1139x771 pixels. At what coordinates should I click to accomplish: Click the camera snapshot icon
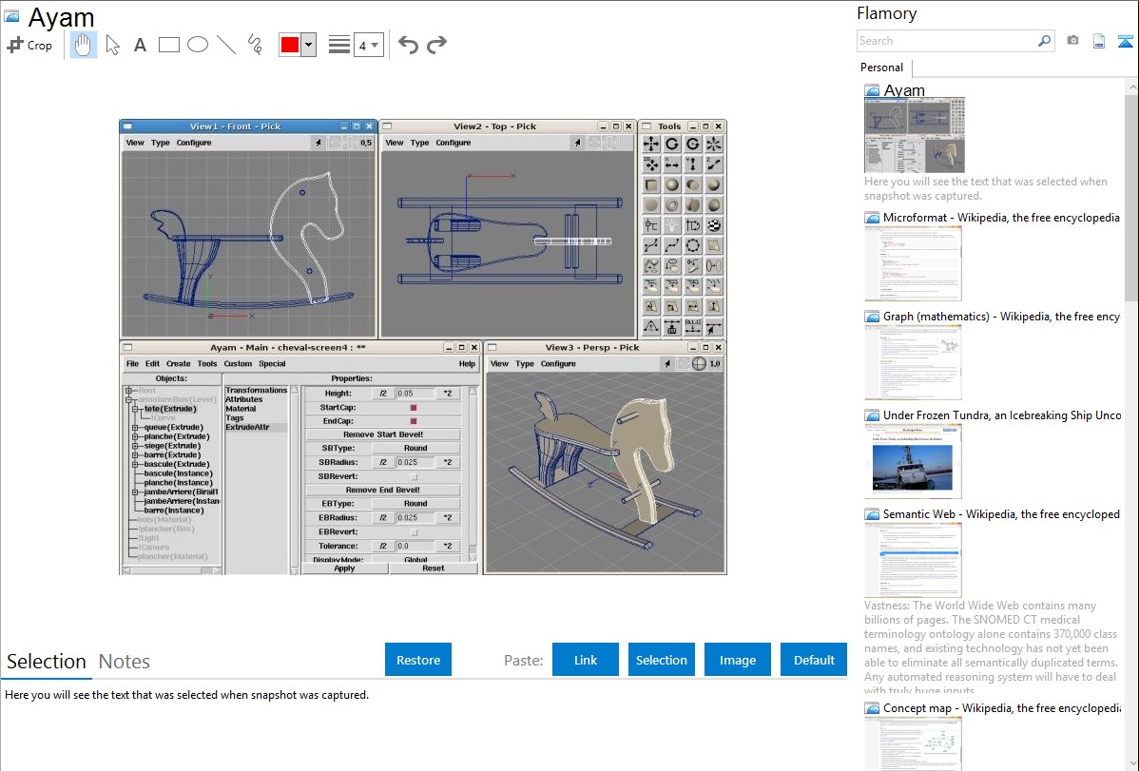tap(1072, 41)
